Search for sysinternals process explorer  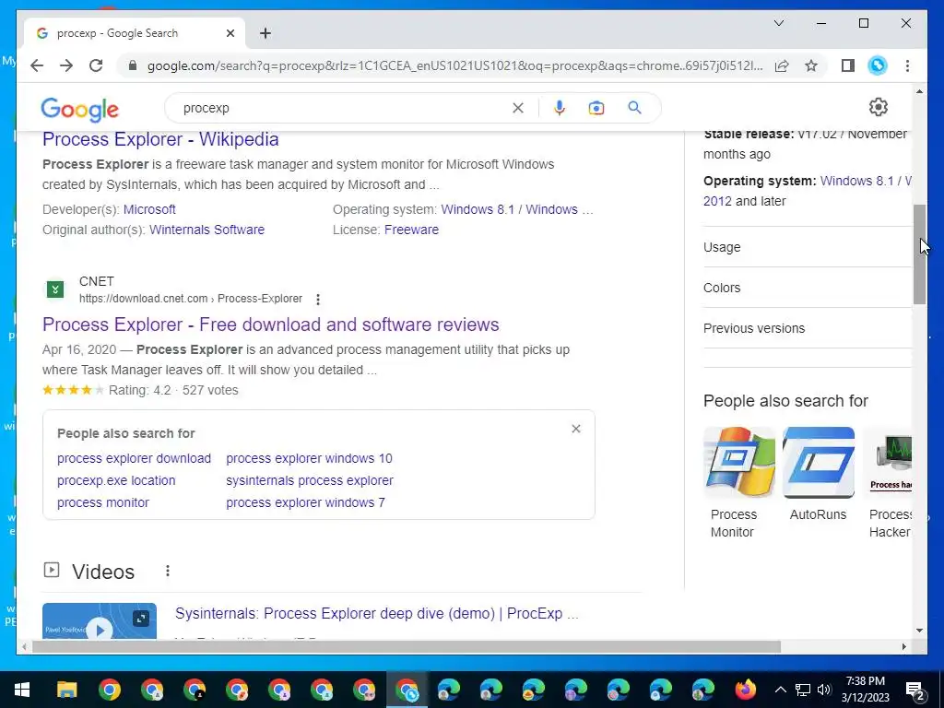(310, 480)
